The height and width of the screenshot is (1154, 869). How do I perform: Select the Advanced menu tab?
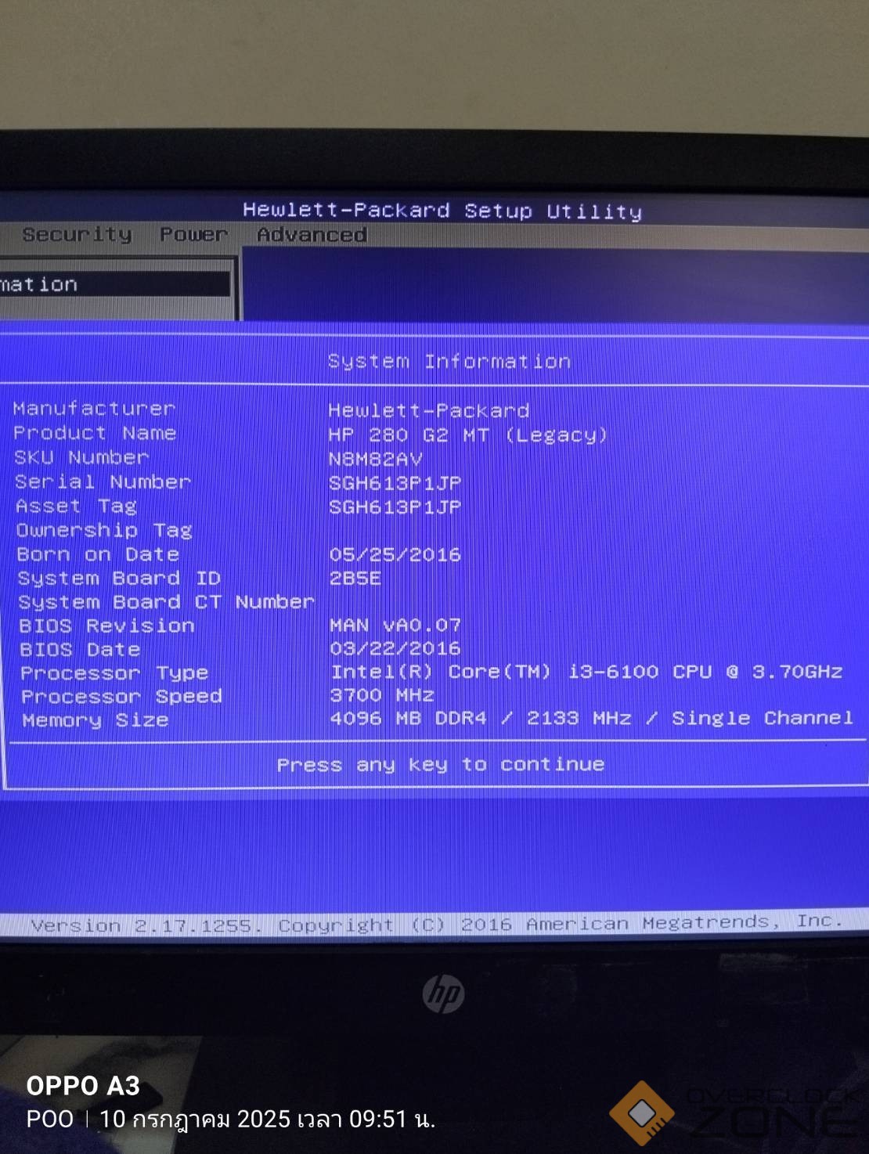312,234
